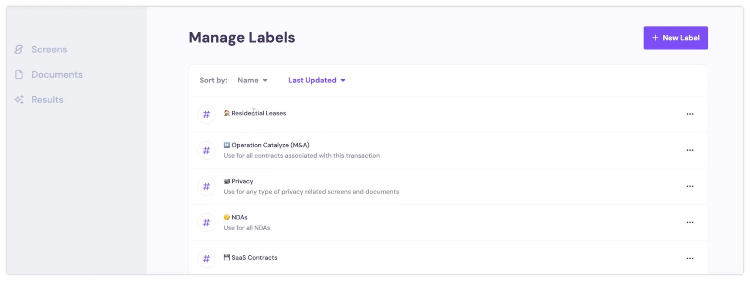
Task: Go to Screens in the sidebar
Action: pos(49,50)
